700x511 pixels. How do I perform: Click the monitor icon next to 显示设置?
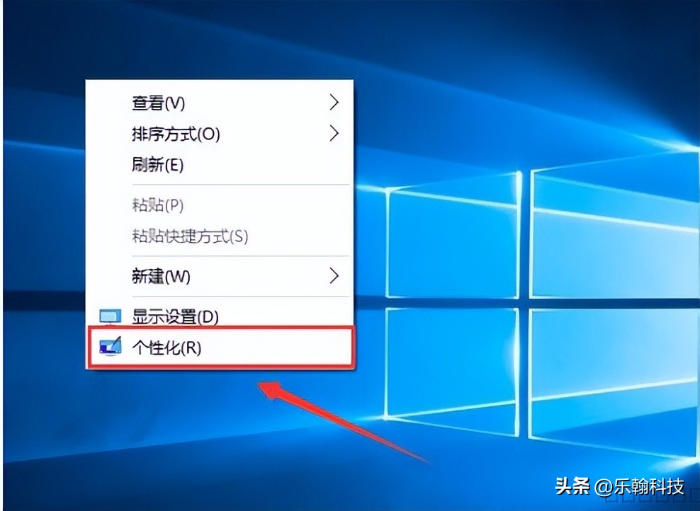tap(111, 316)
